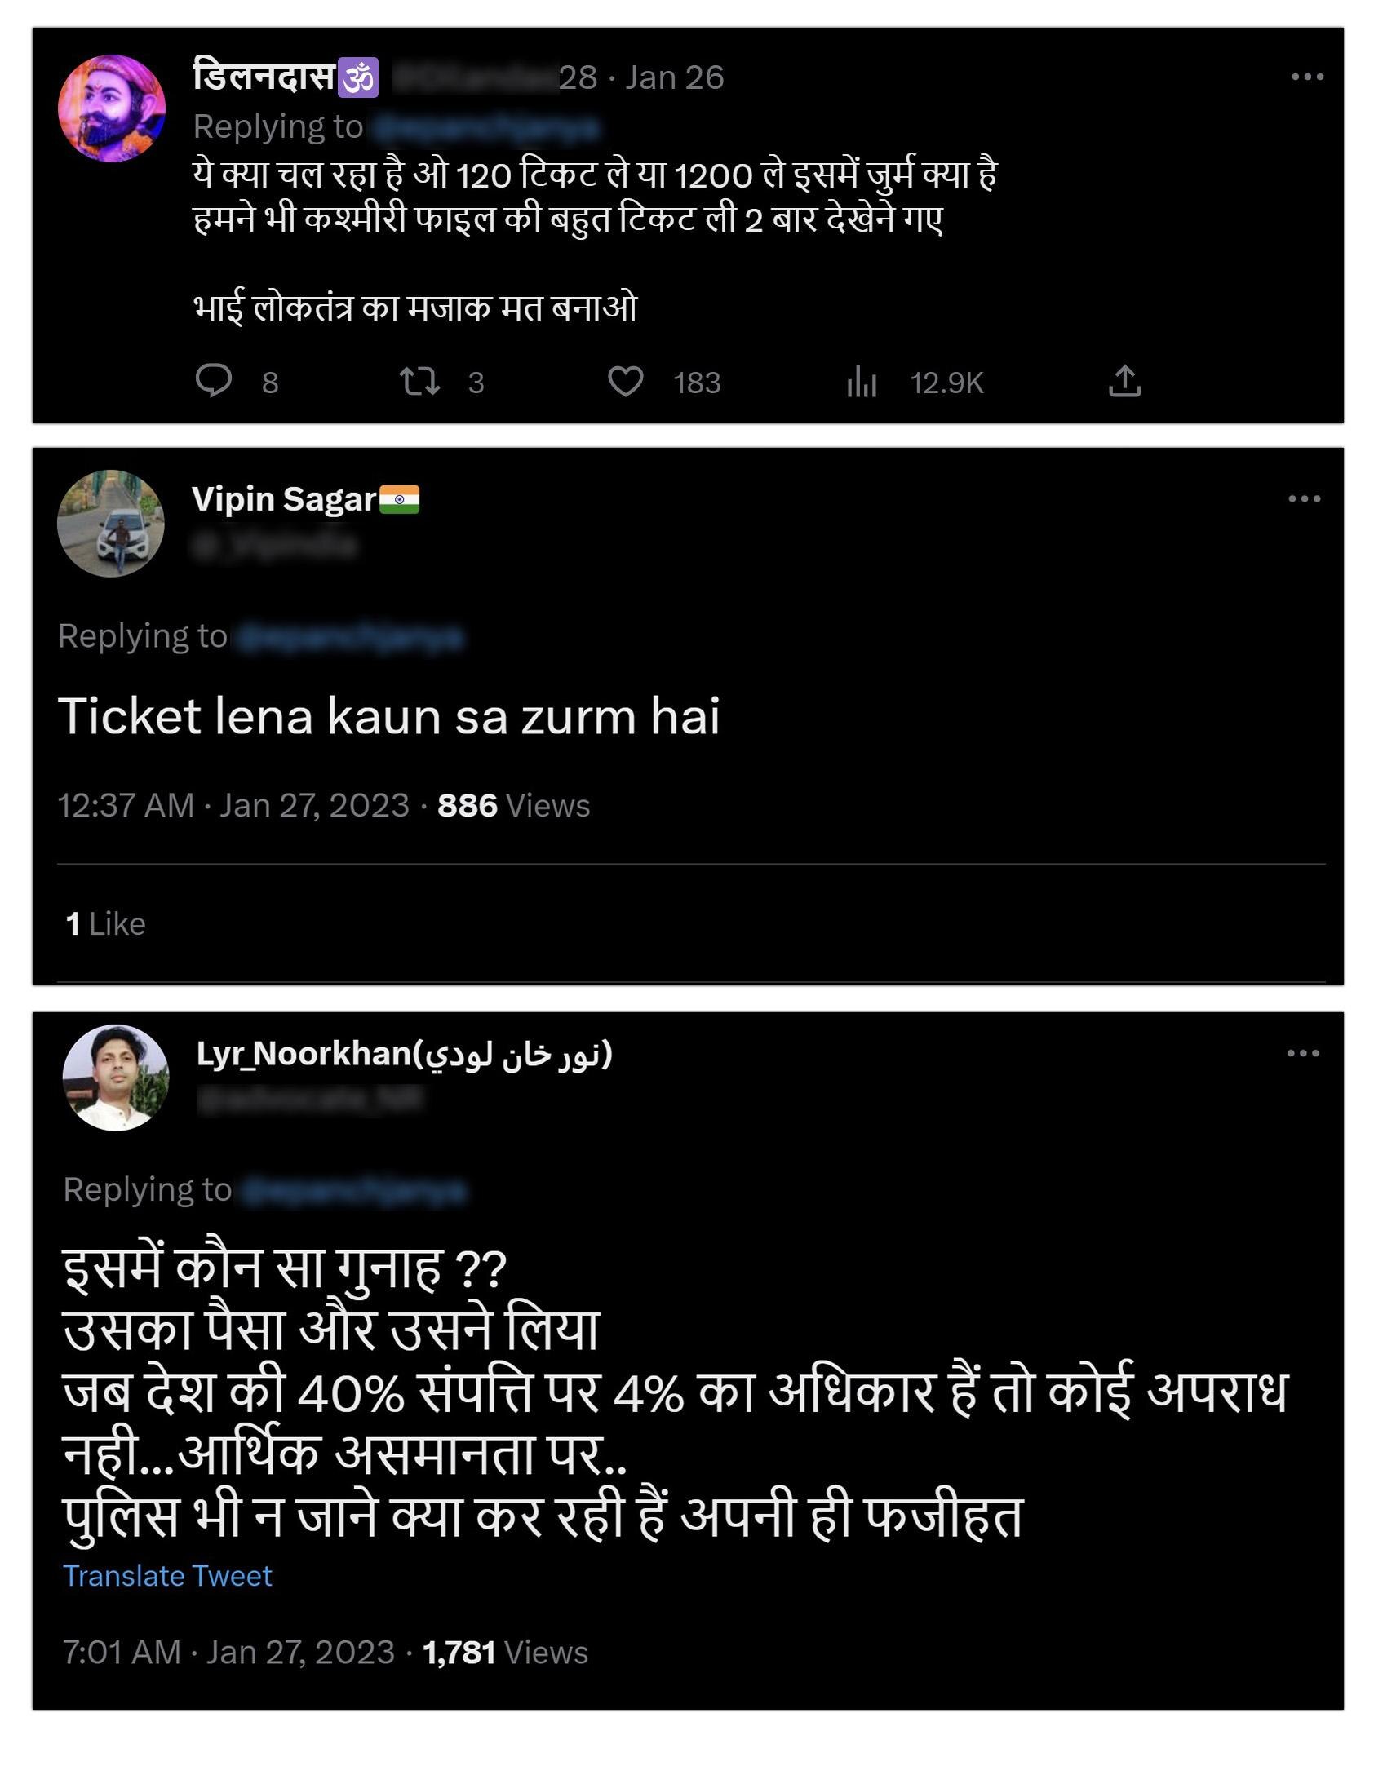Open more options on Lyr_Noorkhan's tweet
The image size is (1374, 1766).
(1303, 1053)
